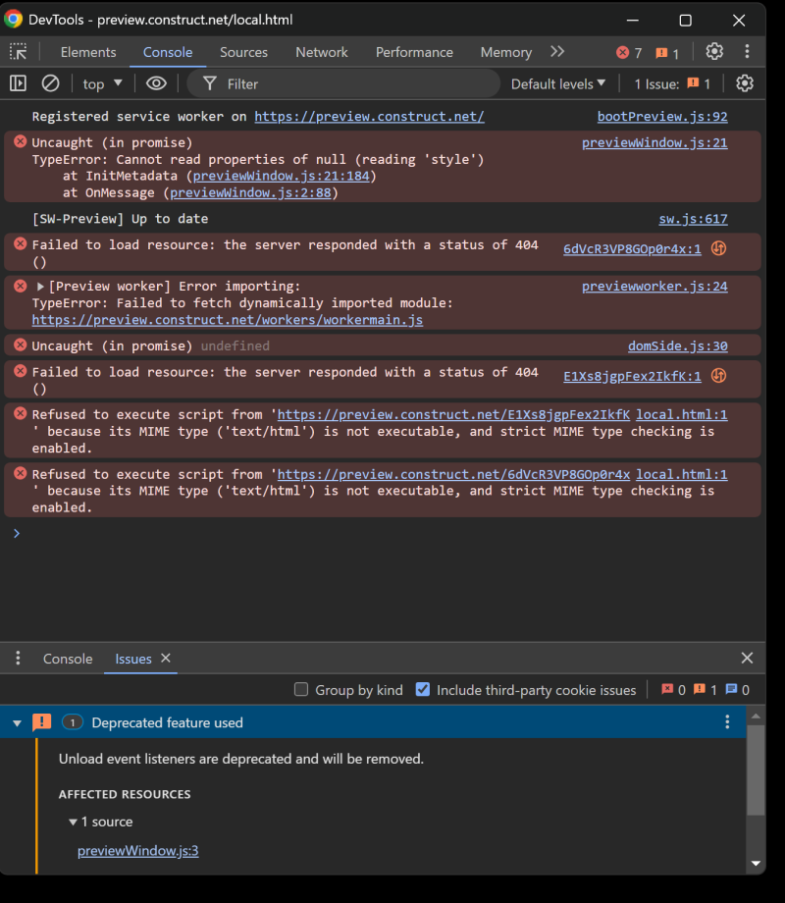This screenshot has height=903, width=785.
Task: Open the 1 Issue counter link
Action: [672, 84]
